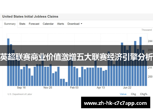Click the United States Initial Jobless Claims title
Screen dimensions: 153x111
tap(30, 17)
